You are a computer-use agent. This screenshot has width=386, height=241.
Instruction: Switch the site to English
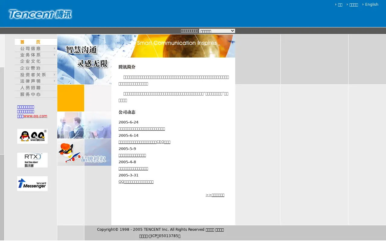coord(372,5)
